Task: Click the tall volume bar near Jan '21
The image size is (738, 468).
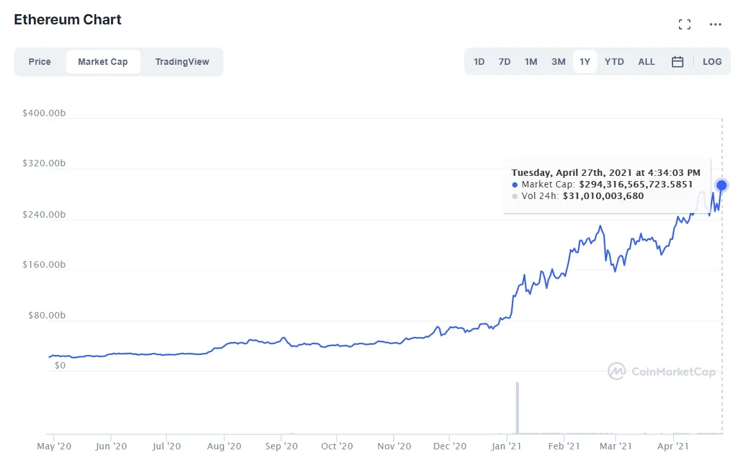Action: (517, 408)
